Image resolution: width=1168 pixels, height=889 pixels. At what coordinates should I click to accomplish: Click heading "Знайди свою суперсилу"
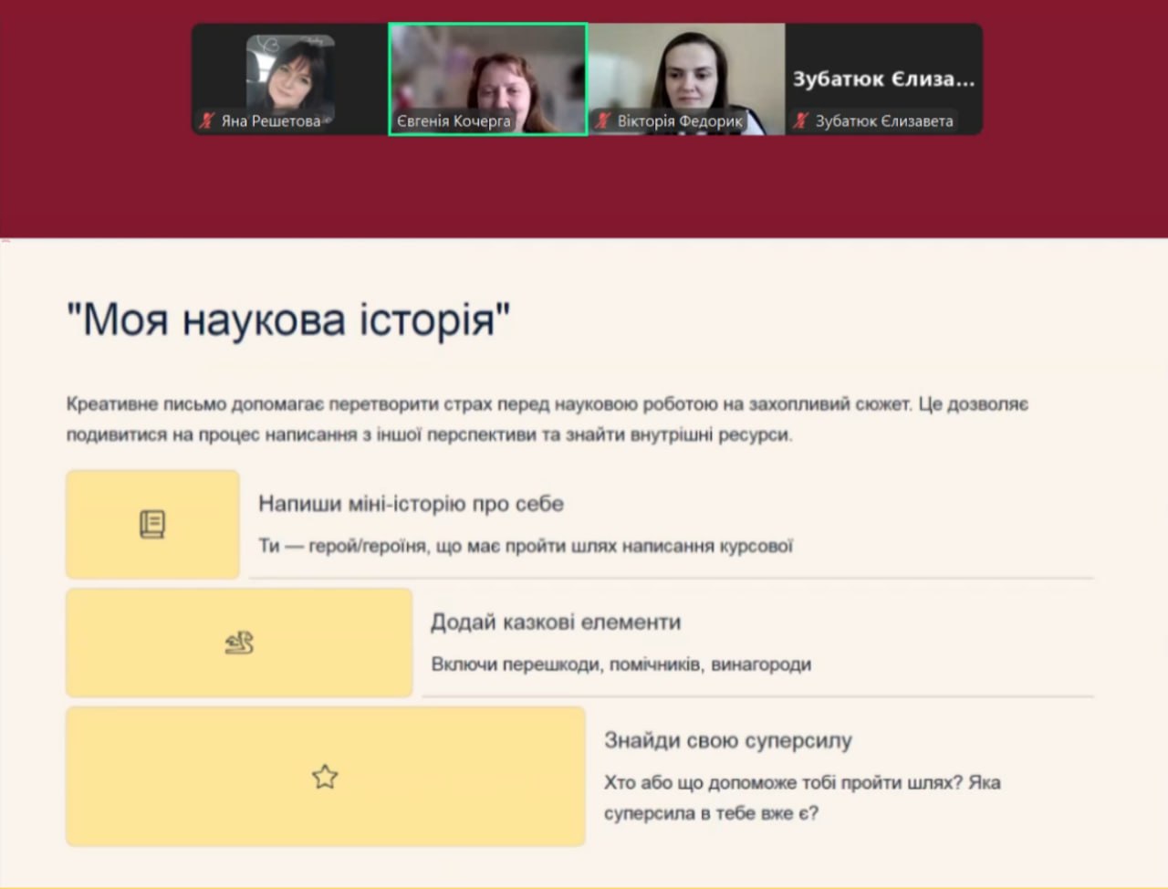point(728,740)
